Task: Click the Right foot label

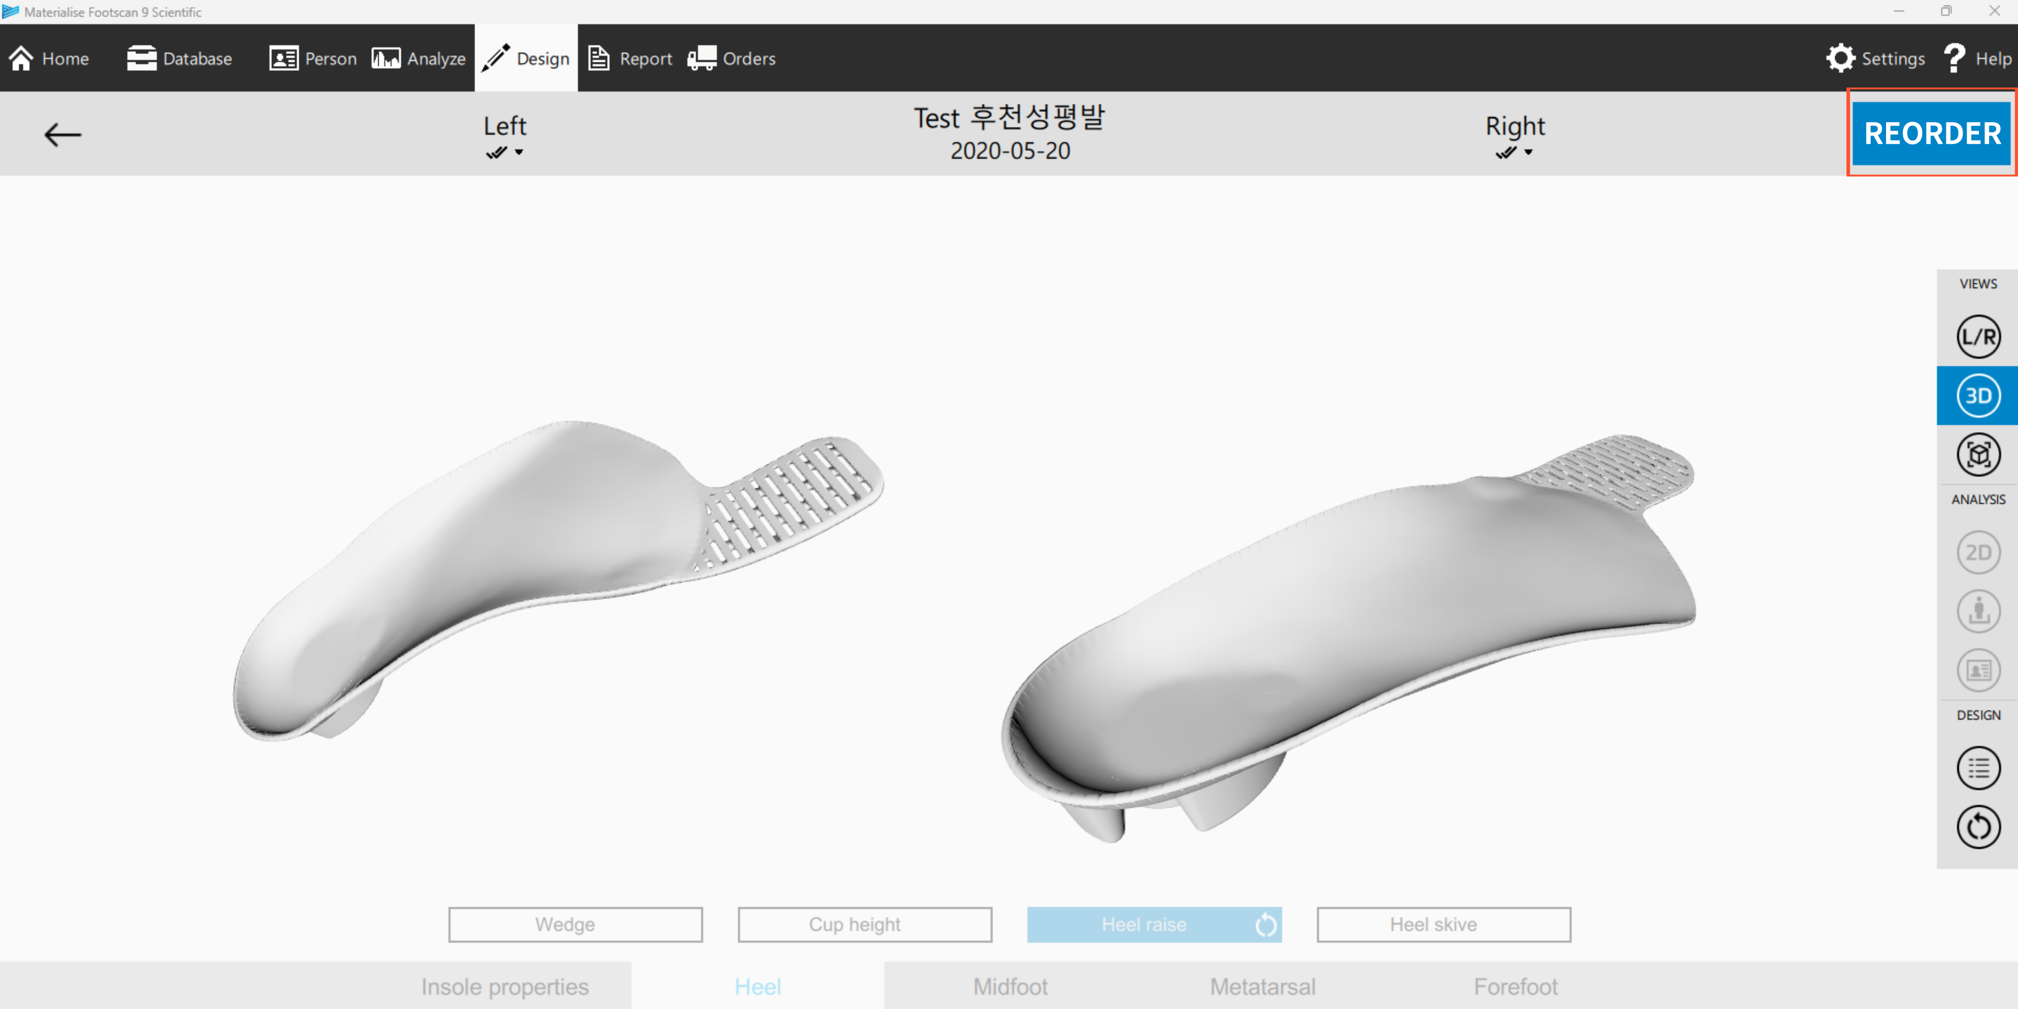Action: click(1515, 126)
